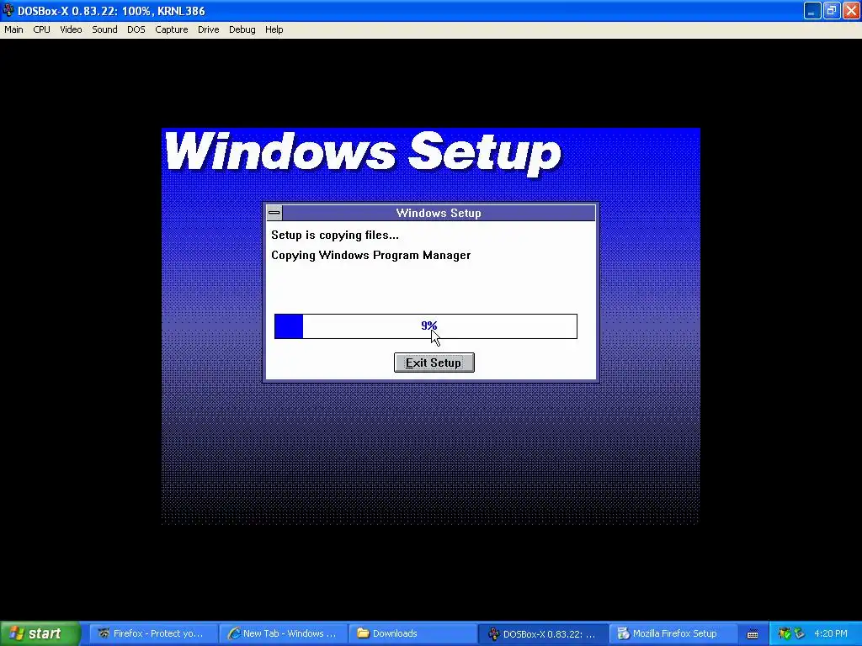This screenshot has height=646, width=862.
Task: Click the DOSBox-X title bar icon
Action: 8,10
